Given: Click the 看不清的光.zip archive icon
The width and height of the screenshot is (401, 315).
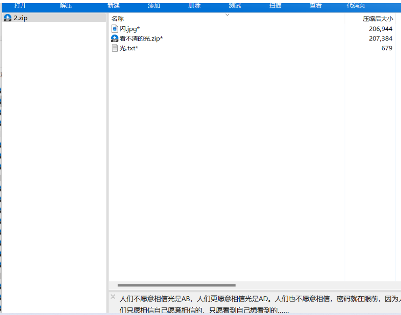Looking at the screenshot, I should tap(115, 38).
